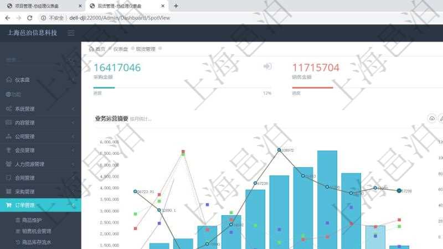Viewport: 443px width, 249px height.
Task: Click the shopping cart icon for 订单管理
Action: pos(9,205)
